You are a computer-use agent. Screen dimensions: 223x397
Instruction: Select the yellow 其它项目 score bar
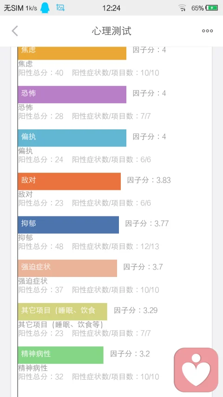coord(62,312)
